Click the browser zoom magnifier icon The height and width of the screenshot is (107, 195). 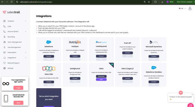tap(145, 2)
